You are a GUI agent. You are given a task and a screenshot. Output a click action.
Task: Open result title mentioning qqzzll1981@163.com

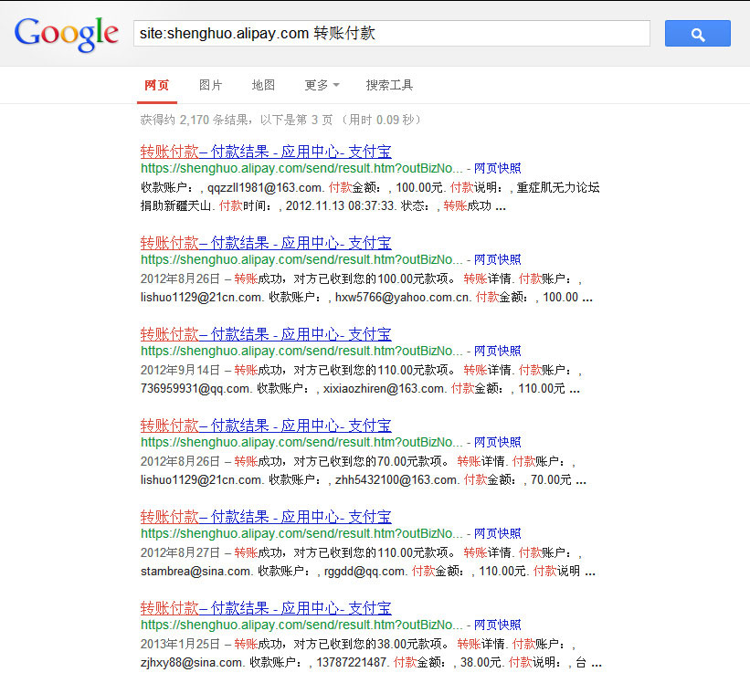pos(265,152)
